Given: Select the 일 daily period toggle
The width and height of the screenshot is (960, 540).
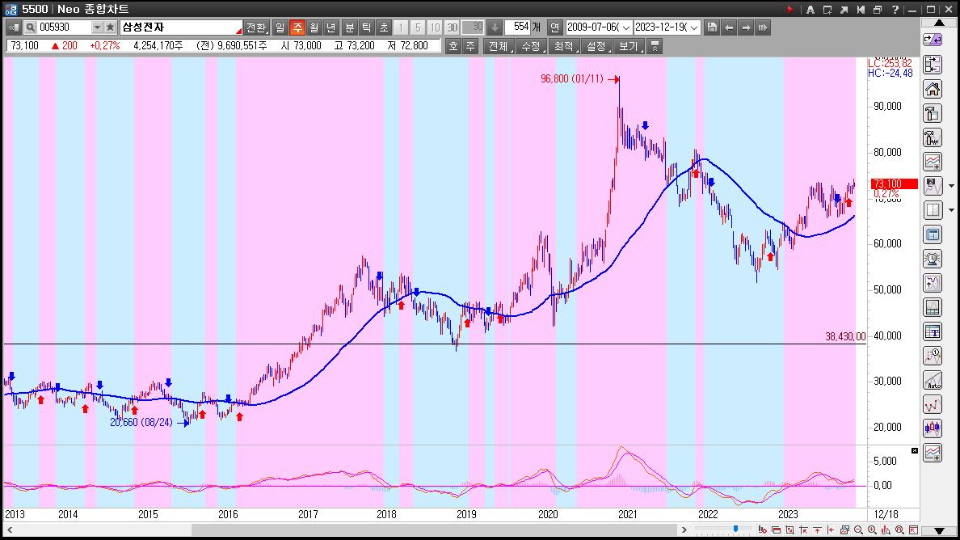Looking at the screenshot, I should (x=280, y=27).
